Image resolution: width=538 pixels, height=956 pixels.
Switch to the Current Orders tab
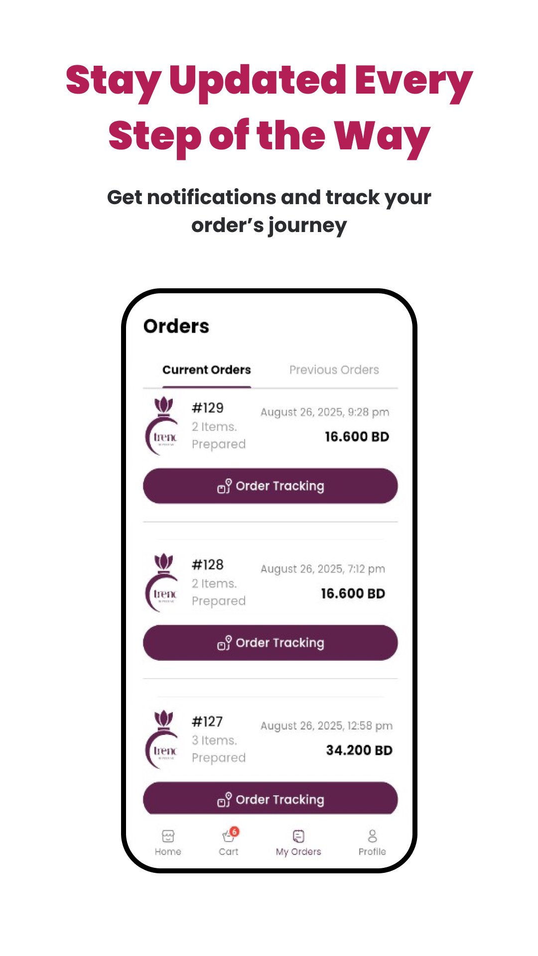pos(206,370)
